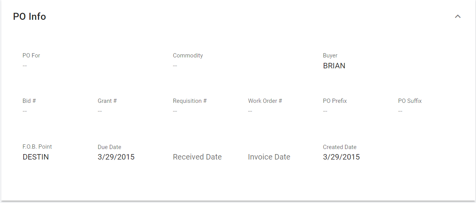476x203 pixels.
Task: Click the Due Date field label
Action: coord(109,147)
